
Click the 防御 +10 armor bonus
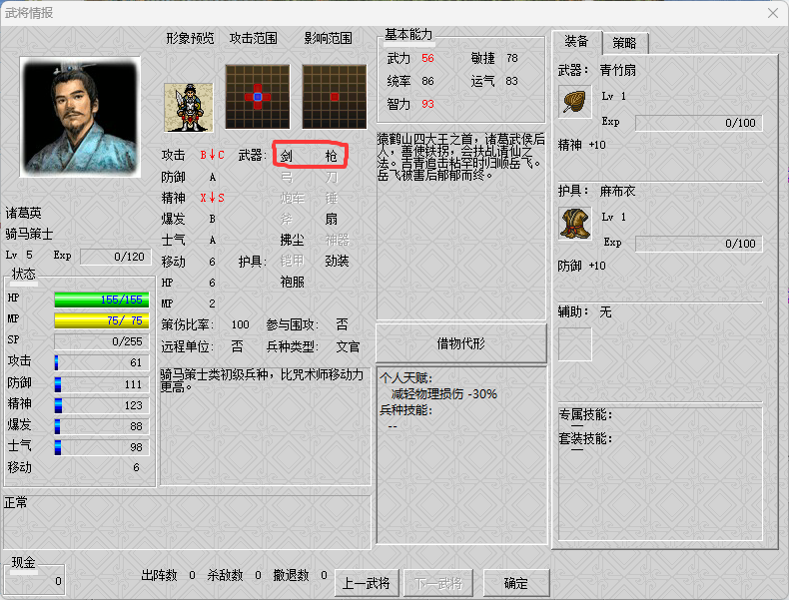coord(582,266)
